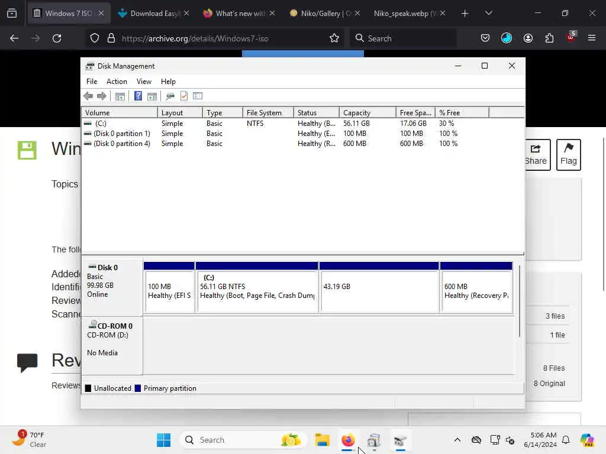Open a new browser tab with plus
Image resolution: width=606 pixels, height=454 pixels.
[465, 14]
